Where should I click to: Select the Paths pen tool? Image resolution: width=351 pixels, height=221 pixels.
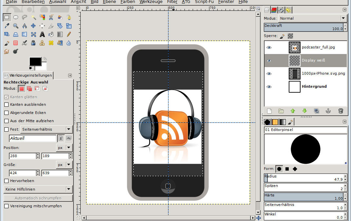[69, 17]
